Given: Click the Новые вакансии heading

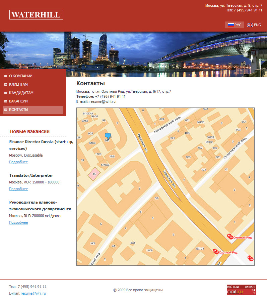Looking at the screenshot, I should [x=29, y=131].
